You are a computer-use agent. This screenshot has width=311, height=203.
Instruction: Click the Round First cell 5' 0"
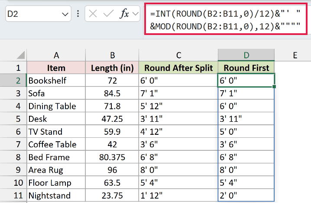click(246, 131)
